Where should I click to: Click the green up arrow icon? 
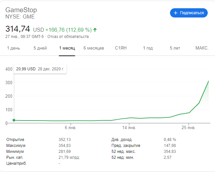point(95,30)
